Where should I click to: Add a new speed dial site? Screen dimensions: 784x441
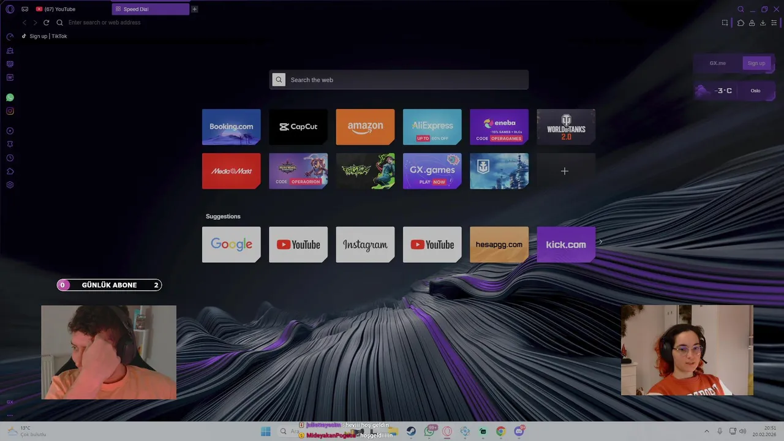point(565,171)
